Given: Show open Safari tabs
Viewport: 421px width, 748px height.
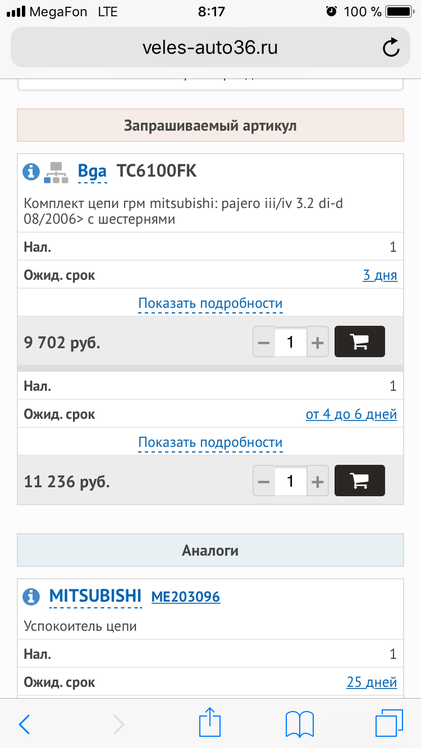Looking at the screenshot, I should (389, 723).
